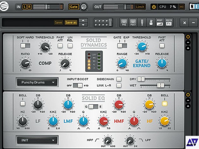The image size is (199, 149).
Task: Click the LF HZ frequency knob
Action: pos(23,121)
